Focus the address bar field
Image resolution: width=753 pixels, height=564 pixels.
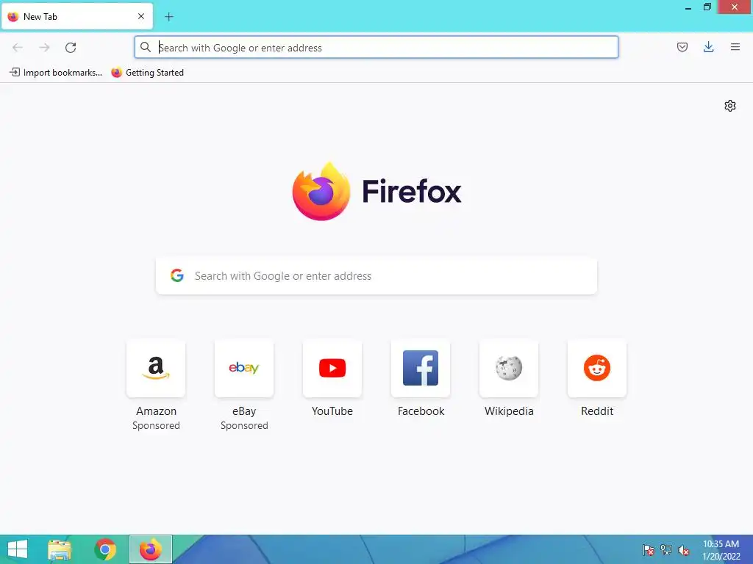pyautogui.click(x=376, y=48)
